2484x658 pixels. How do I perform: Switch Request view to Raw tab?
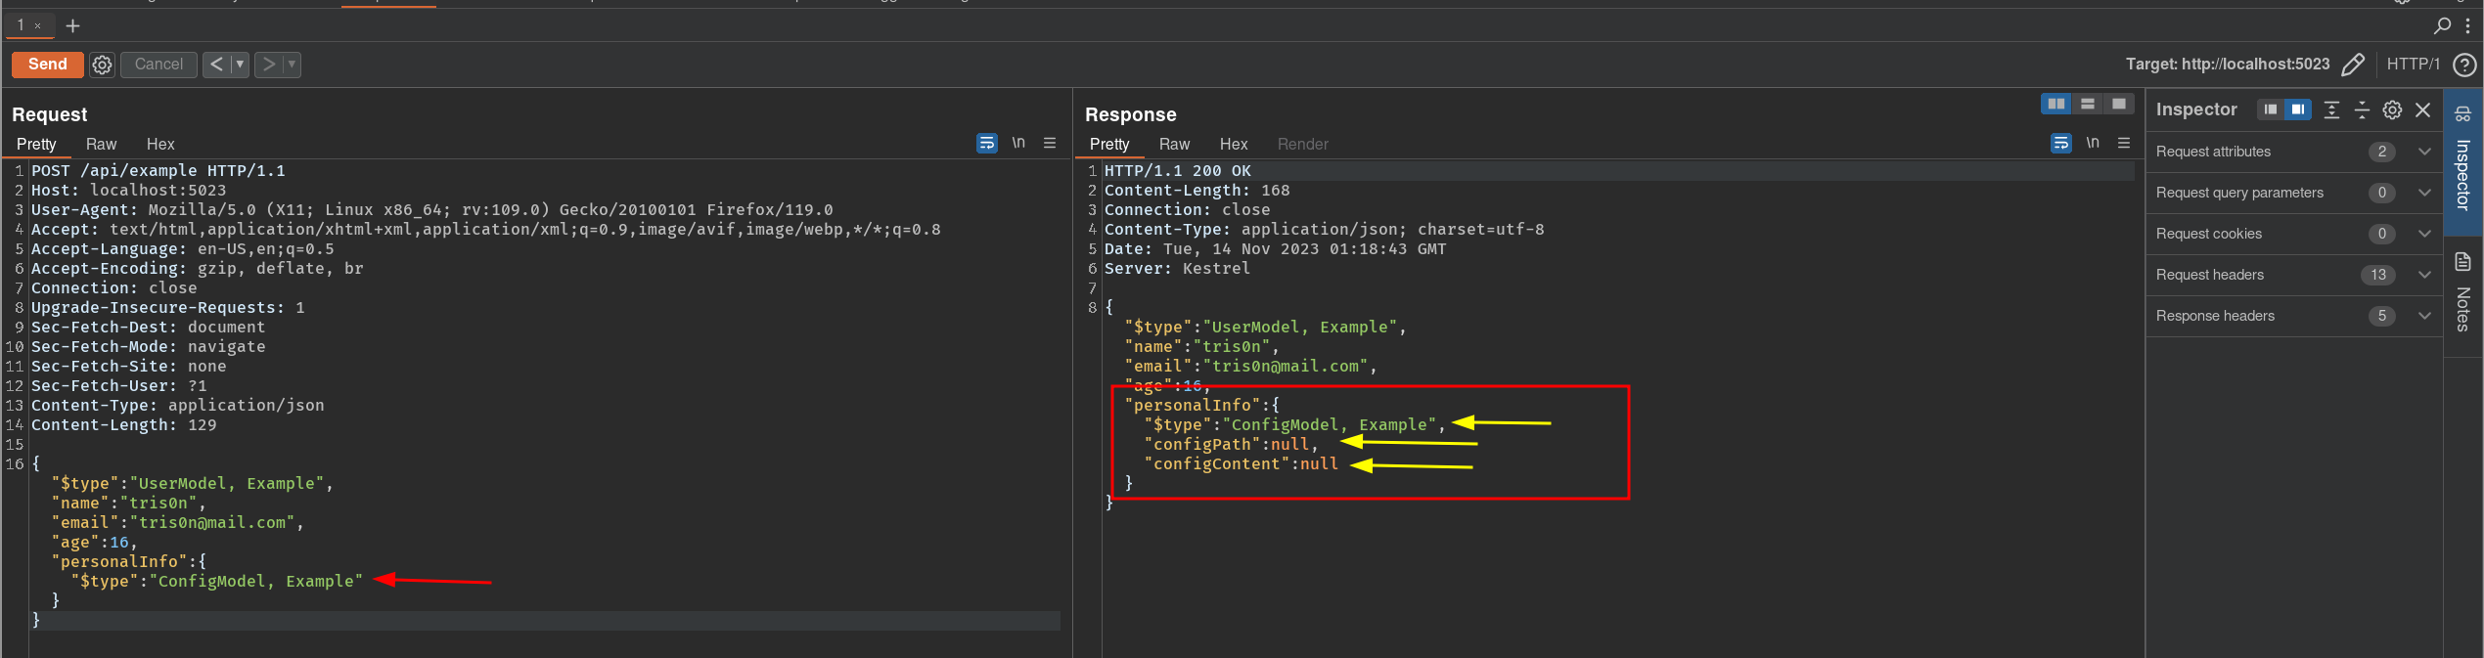click(101, 144)
